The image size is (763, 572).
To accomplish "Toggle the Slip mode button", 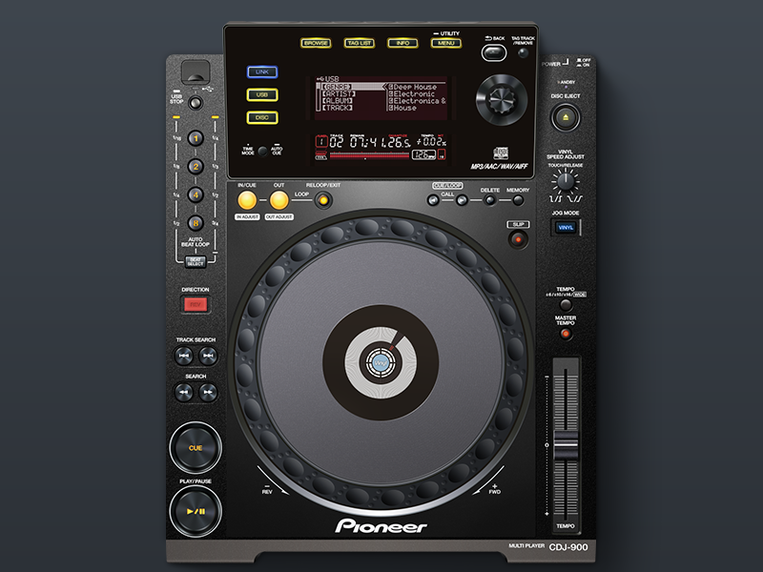I will tap(517, 239).
